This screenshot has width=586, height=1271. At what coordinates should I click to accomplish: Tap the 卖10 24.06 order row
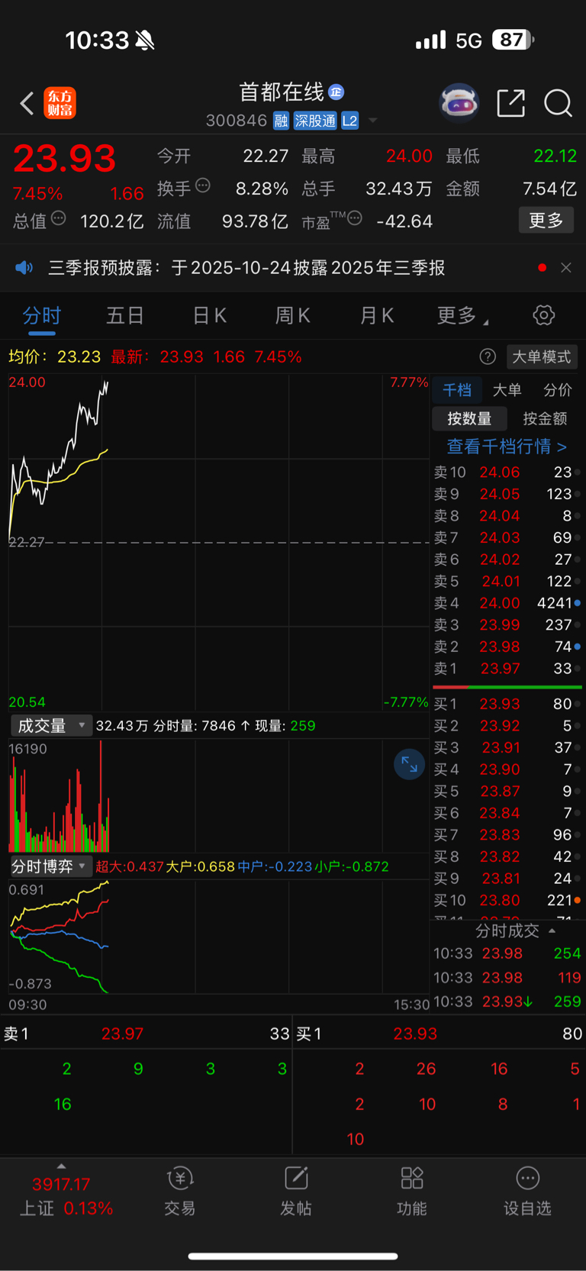click(x=507, y=473)
